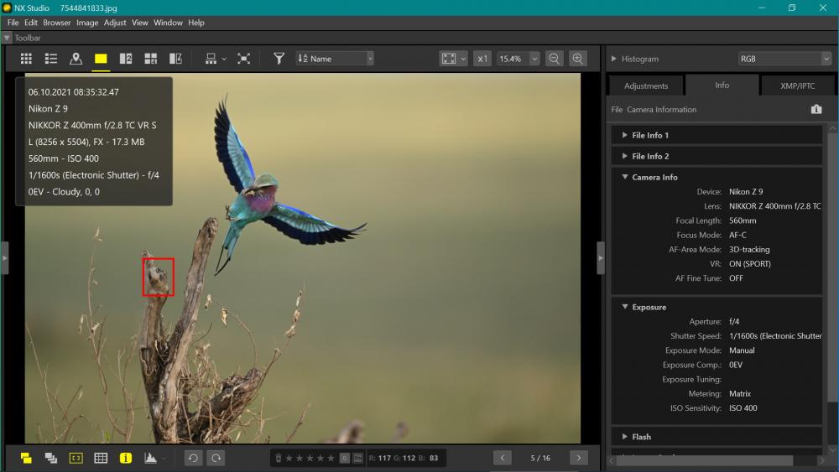Open the File menu

[x=13, y=23]
